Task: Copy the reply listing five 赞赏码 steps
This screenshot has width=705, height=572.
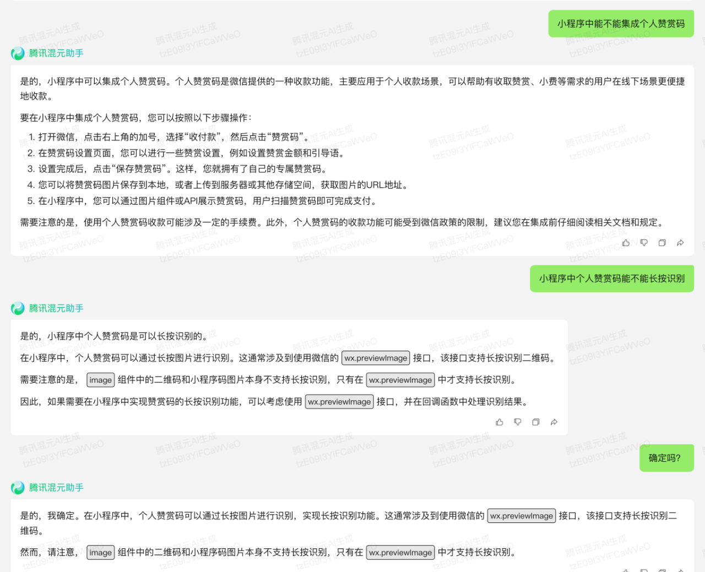Action: [662, 243]
